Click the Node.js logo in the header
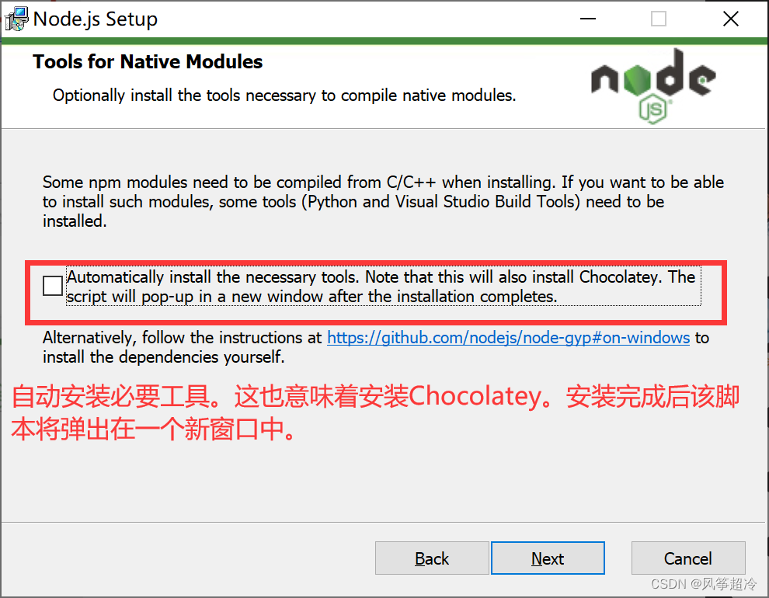 point(653,85)
